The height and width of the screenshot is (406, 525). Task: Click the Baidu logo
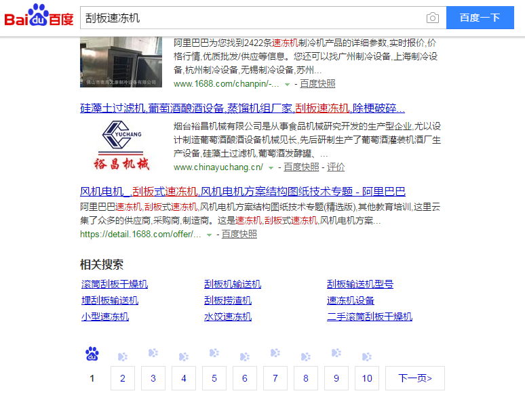click(39, 17)
